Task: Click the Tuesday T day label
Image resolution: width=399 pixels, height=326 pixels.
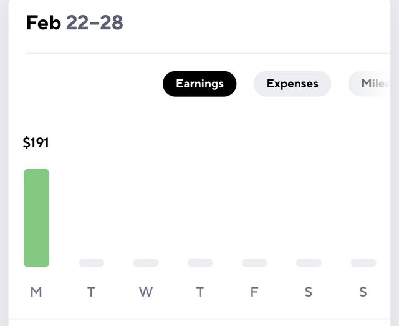Action: [x=91, y=292]
